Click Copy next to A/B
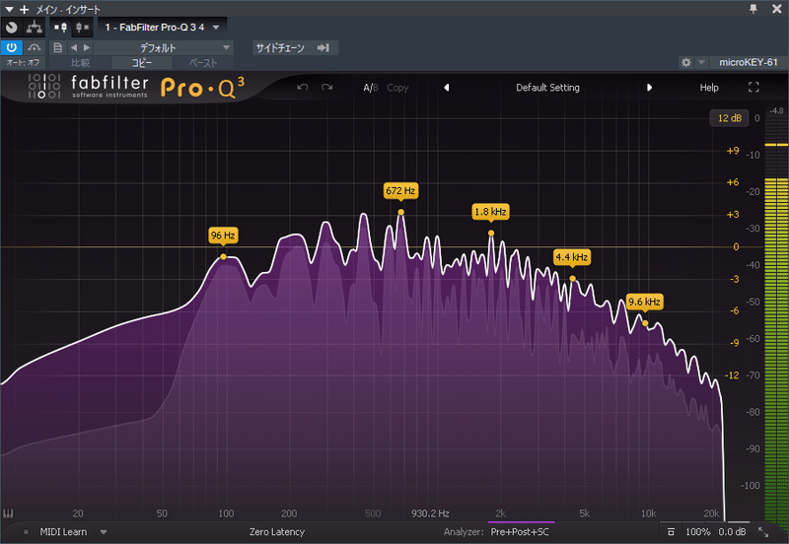Screen dimensions: 789x544 tap(397, 88)
